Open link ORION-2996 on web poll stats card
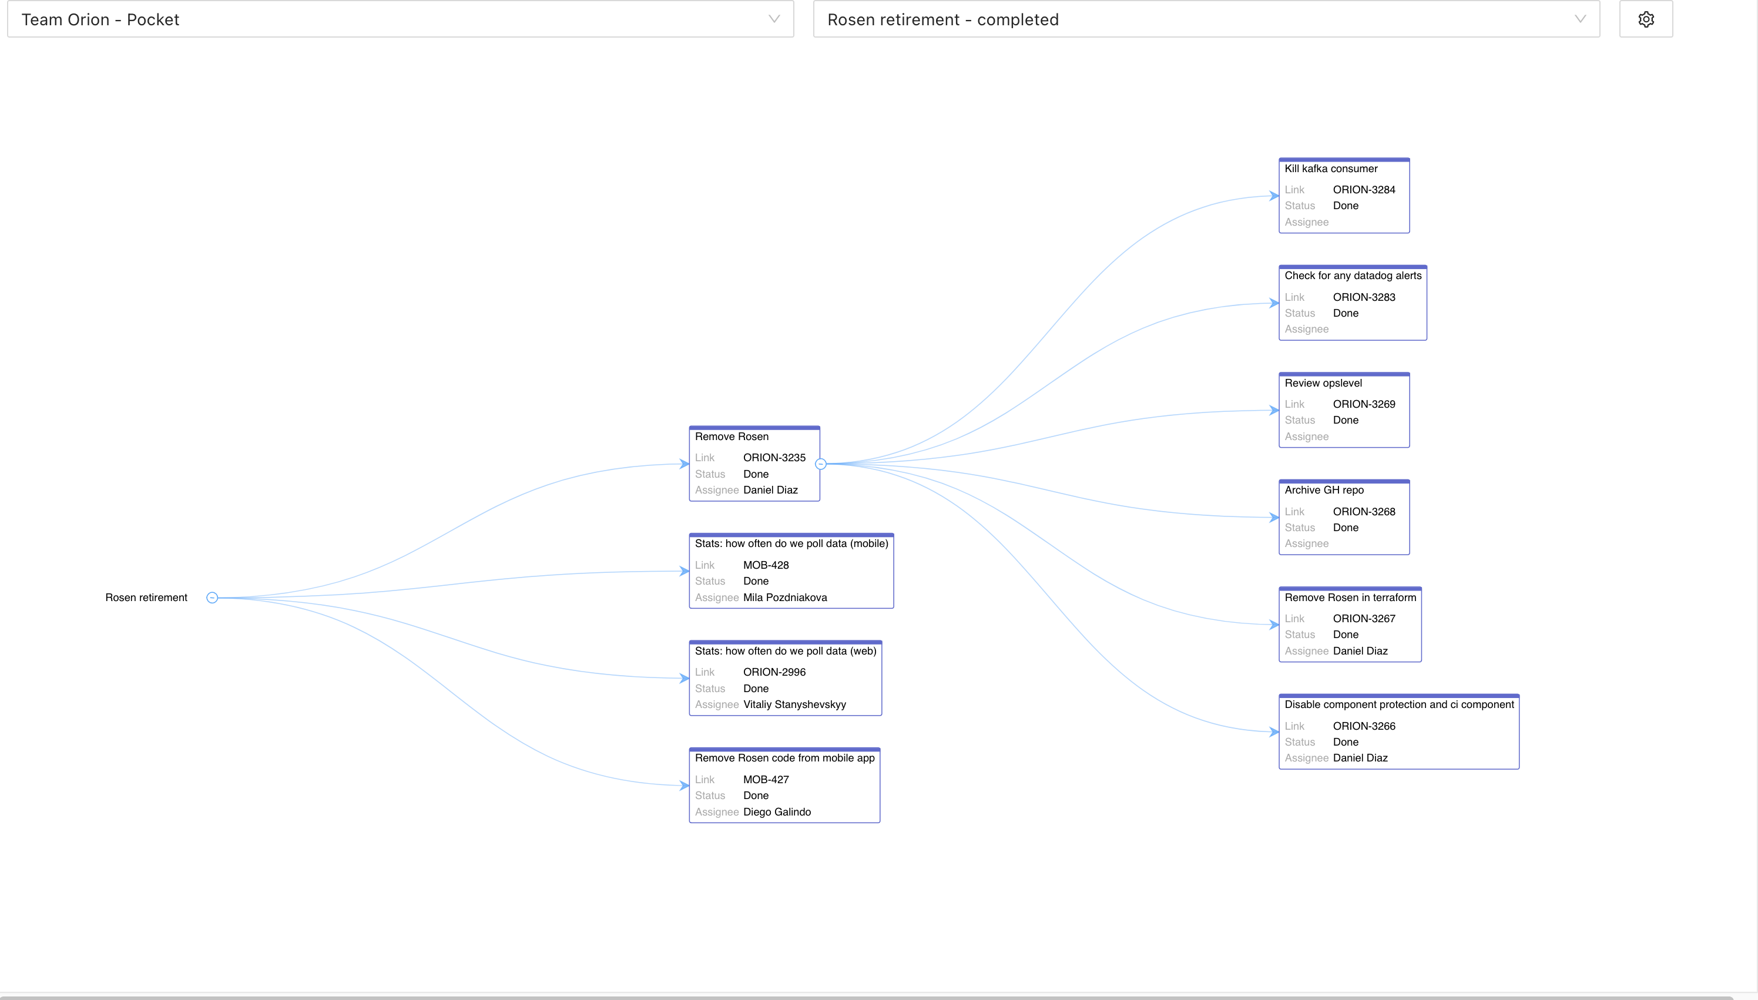 tap(774, 672)
